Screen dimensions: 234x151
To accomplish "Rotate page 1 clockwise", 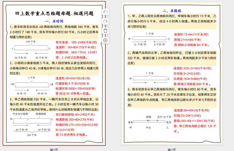I will point(105,22).
